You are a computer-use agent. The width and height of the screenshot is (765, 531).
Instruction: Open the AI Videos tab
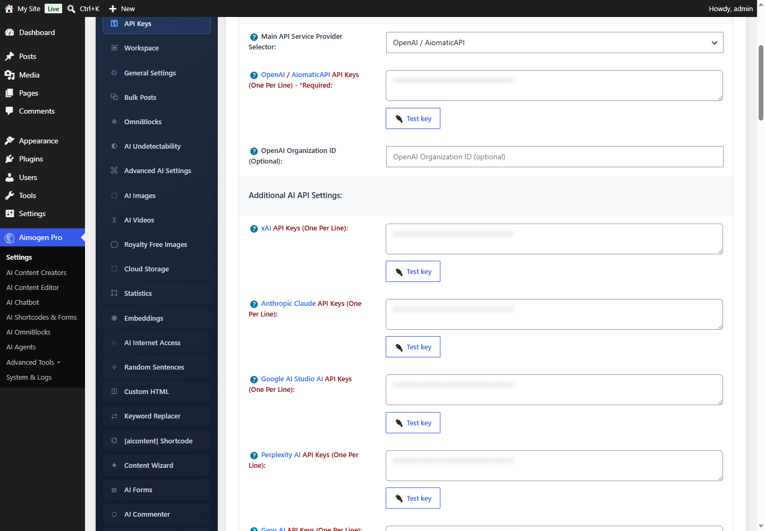click(x=157, y=220)
